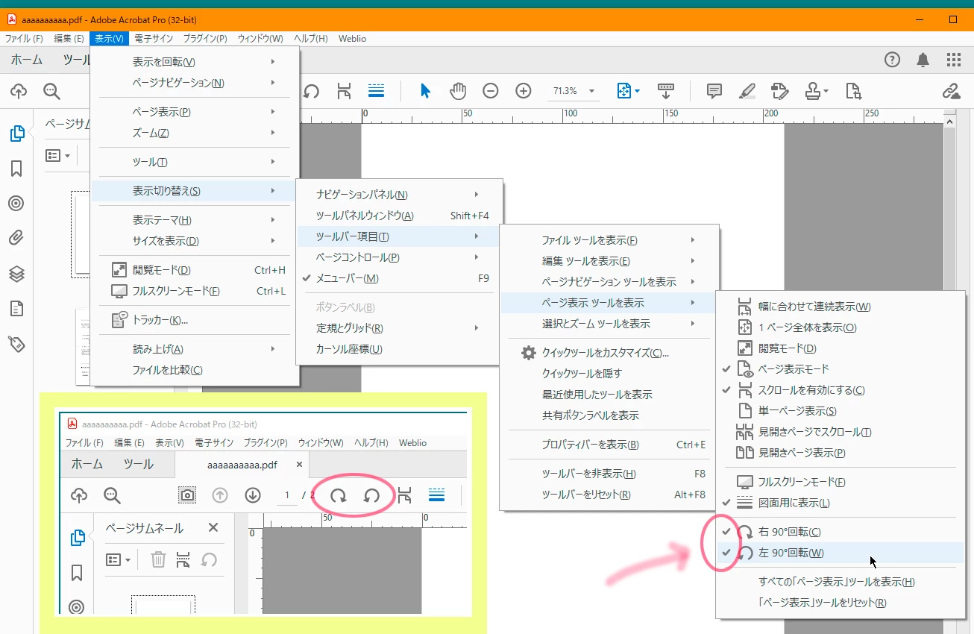Click the edit PDF tool icon in toolbar
Viewport: 974px width, 634px height.
(x=780, y=91)
